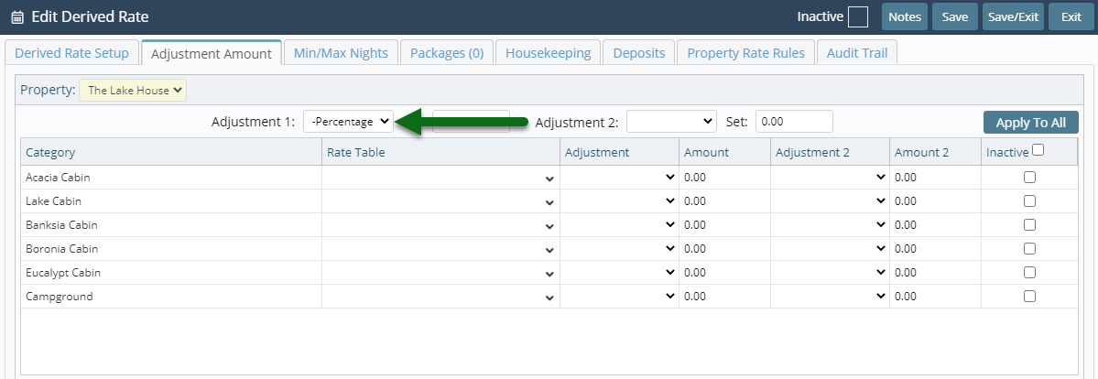Click the Exit button
Image resolution: width=1098 pixels, height=379 pixels.
click(1071, 16)
